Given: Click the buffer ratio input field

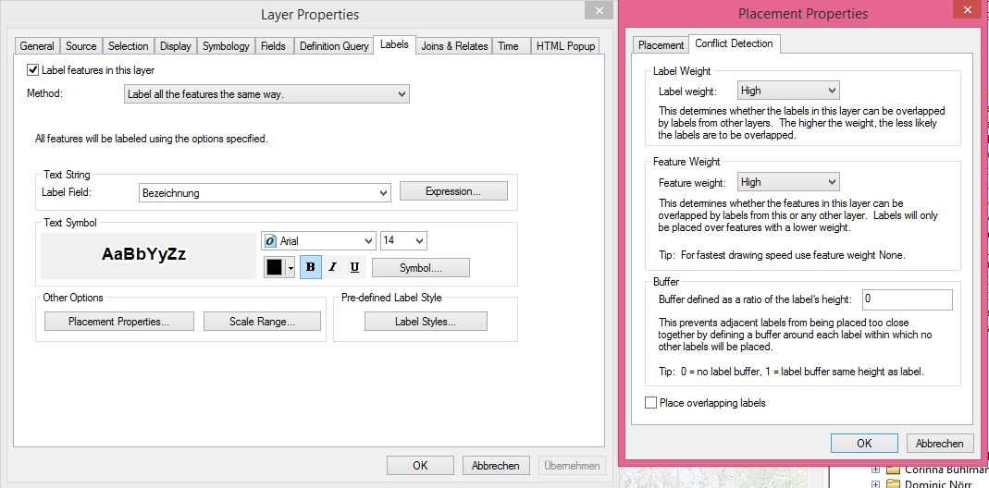Looking at the screenshot, I should click(x=907, y=299).
